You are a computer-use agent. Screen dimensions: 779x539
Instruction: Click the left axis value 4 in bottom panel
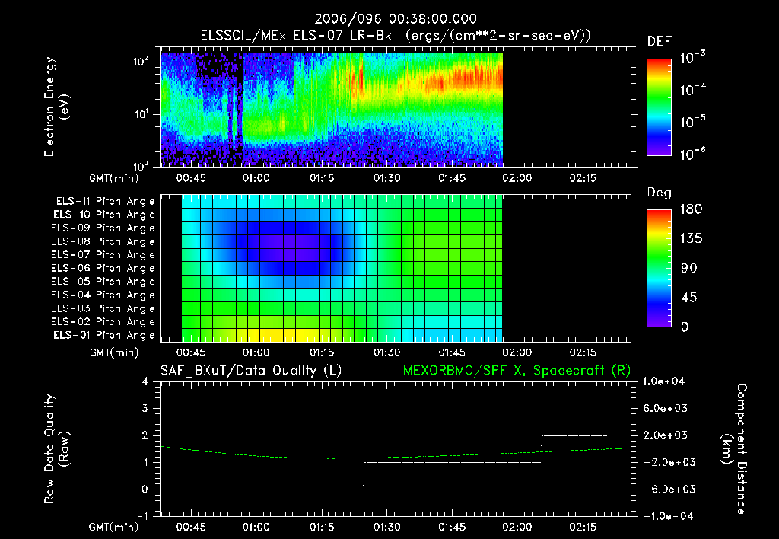[x=145, y=381]
